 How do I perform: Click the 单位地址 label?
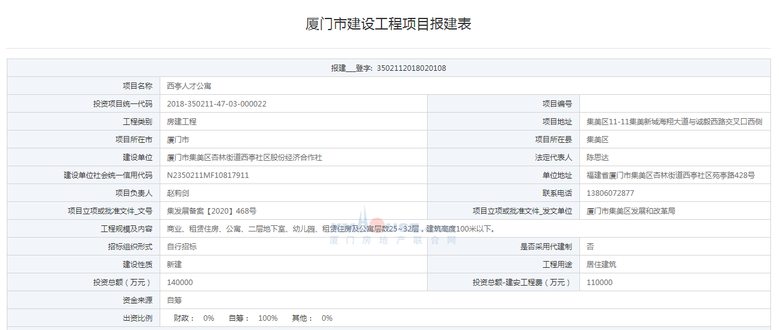point(557,175)
